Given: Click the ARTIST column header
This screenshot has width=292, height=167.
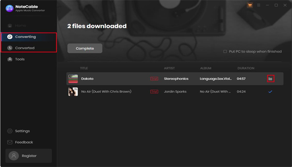Looking at the screenshot, I should [x=169, y=68].
